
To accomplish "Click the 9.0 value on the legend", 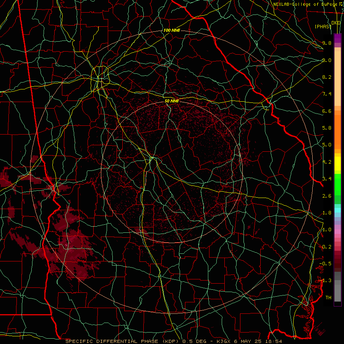I will [327, 60].
